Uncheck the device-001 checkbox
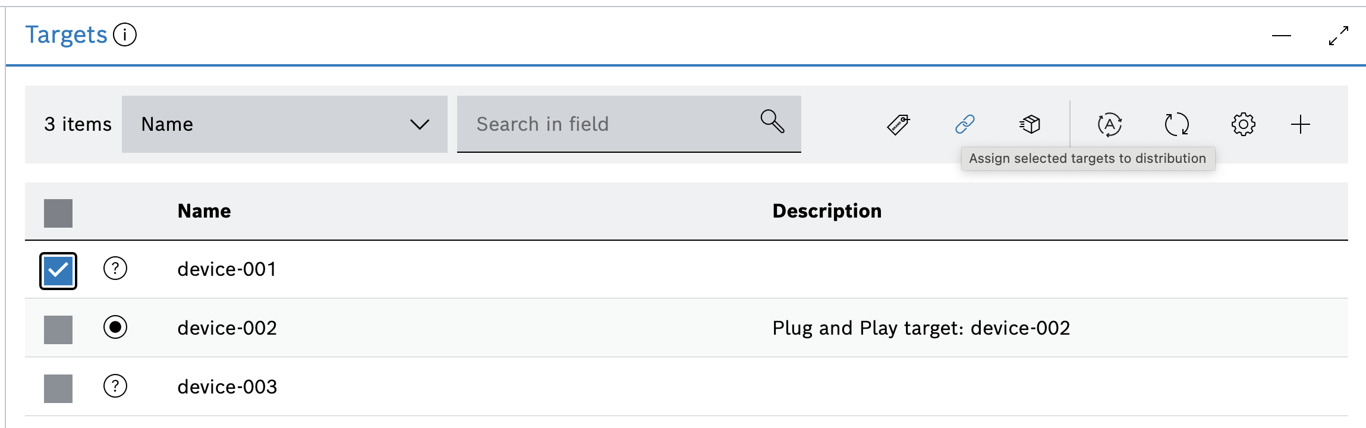The image size is (1366, 428). (58, 271)
